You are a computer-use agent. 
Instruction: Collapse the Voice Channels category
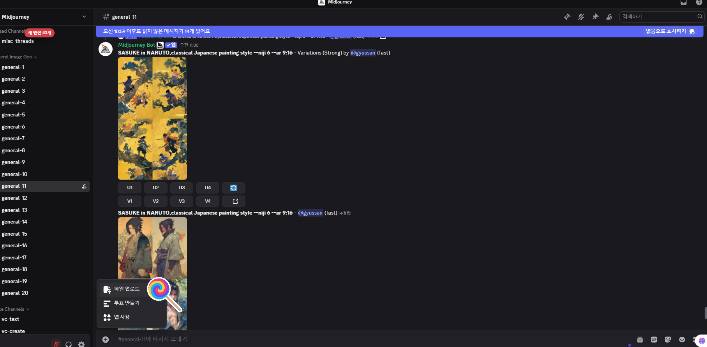15,309
